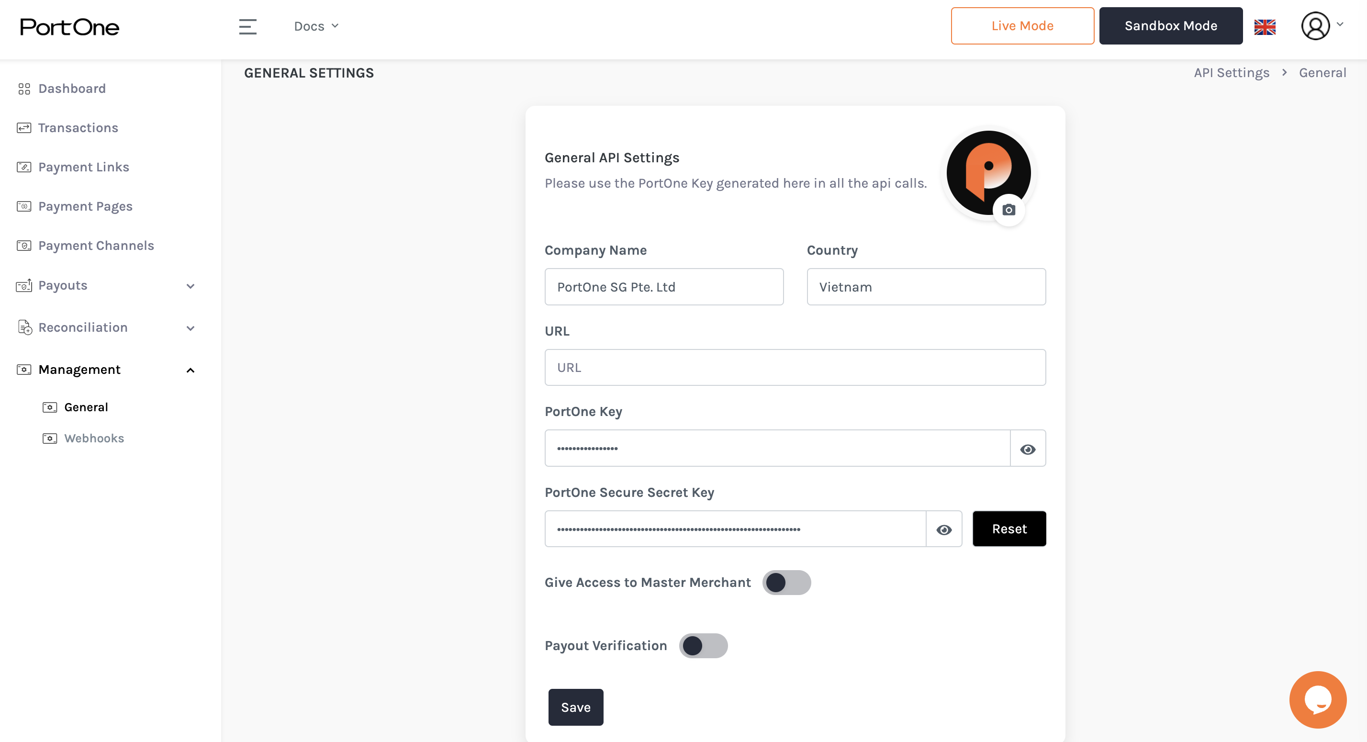Expand the user account chevron
The width and height of the screenshot is (1367, 742).
tap(1340, 24)
